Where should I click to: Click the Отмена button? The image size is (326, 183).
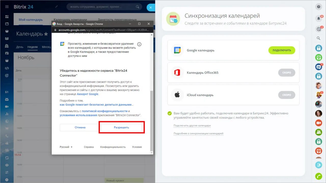pos(80,128)
